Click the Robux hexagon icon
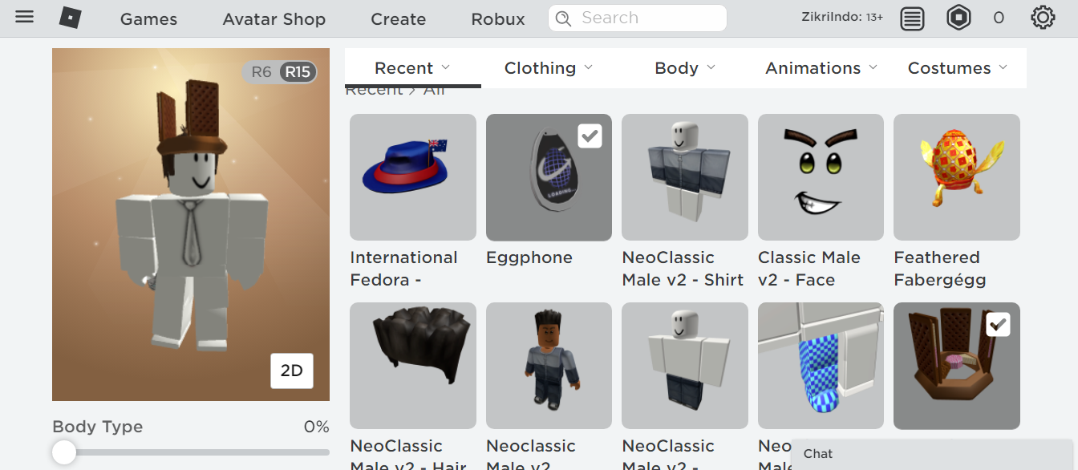1078x470 pixels. pos(958,18)
